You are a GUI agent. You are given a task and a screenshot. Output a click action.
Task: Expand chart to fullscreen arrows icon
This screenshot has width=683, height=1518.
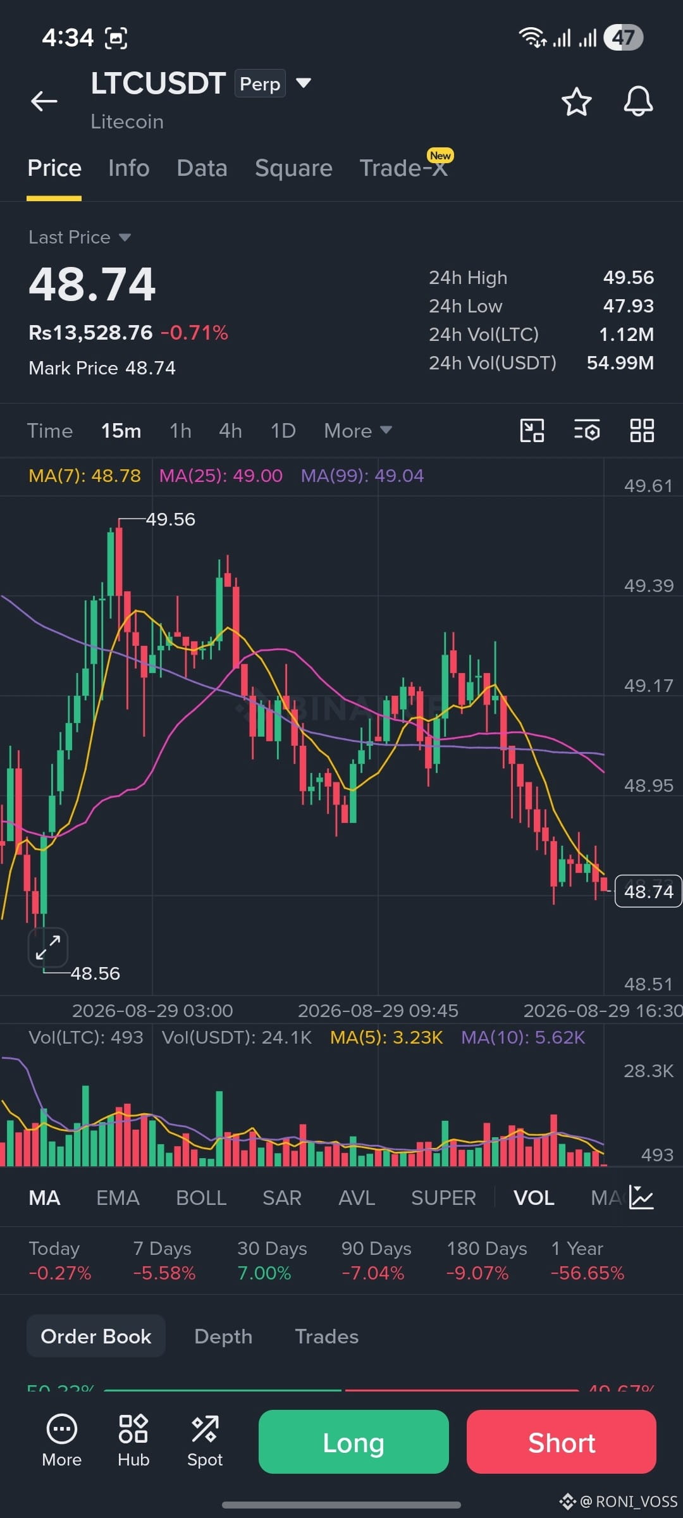click(x=48, y=947)
